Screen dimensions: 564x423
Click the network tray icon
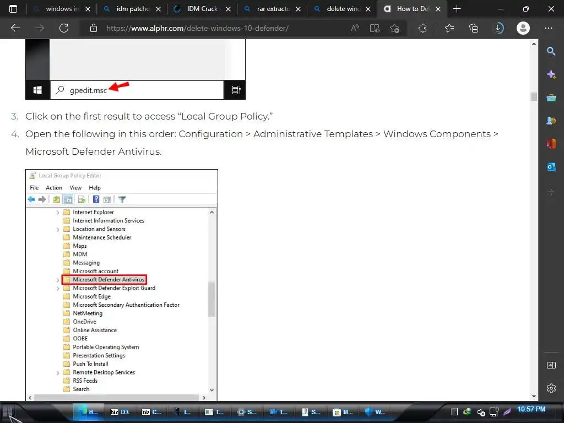click(494, 412)
